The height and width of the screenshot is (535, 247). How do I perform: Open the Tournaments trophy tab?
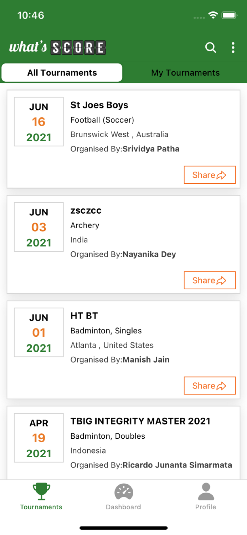click(41, 491)
